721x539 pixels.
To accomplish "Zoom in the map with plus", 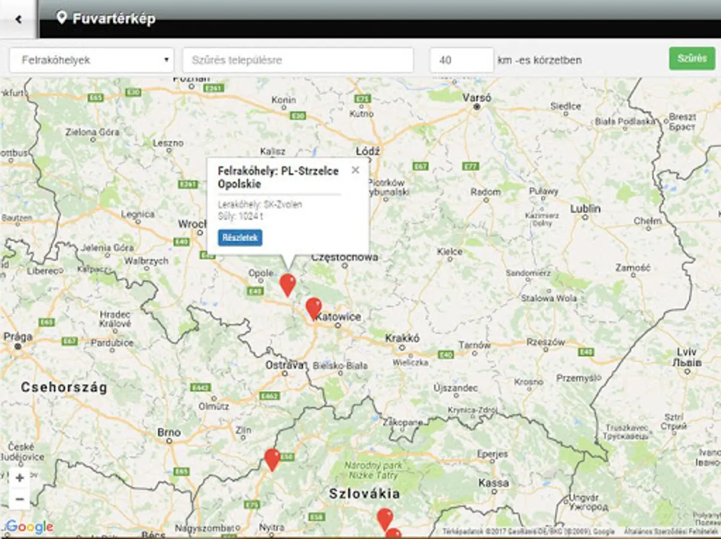I will (x=19, y=479).
